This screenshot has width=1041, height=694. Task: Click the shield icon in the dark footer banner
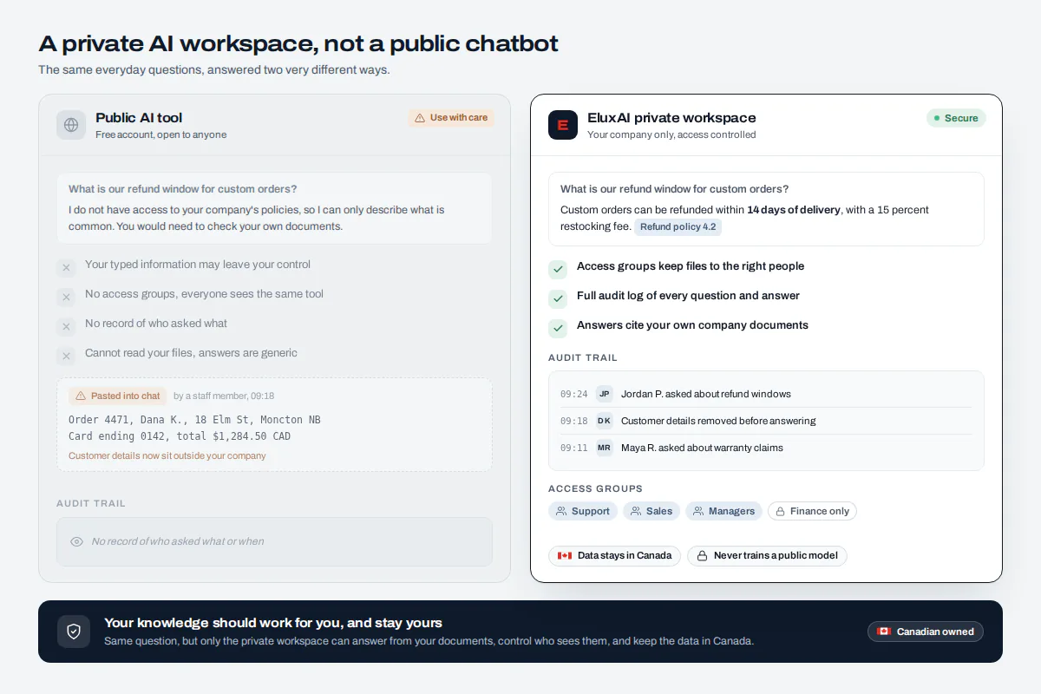74,632
